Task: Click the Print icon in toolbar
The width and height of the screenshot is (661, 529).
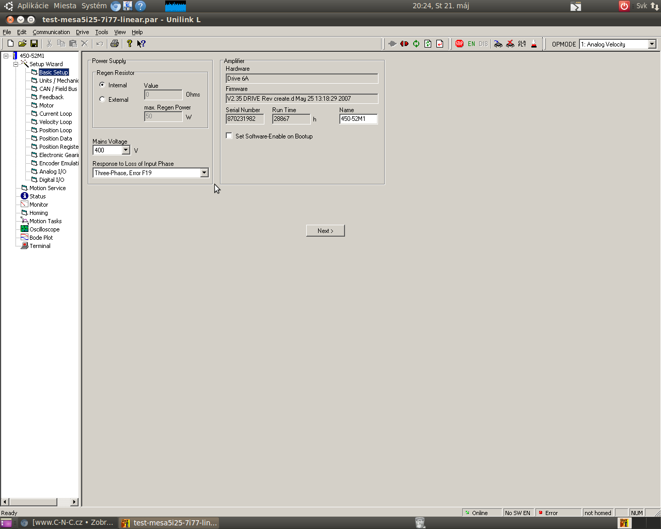Action: (x=115, y=44)
